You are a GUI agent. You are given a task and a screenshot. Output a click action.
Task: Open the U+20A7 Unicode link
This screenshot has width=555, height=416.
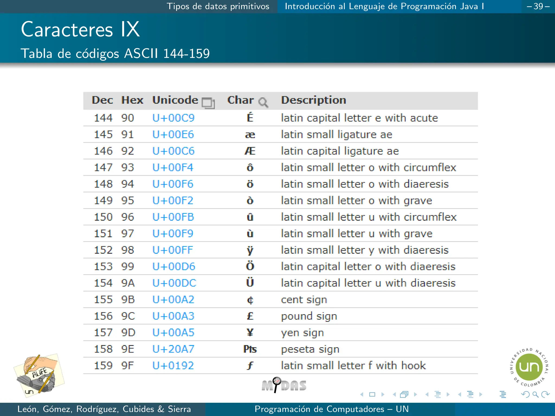[x=173, y=349]
